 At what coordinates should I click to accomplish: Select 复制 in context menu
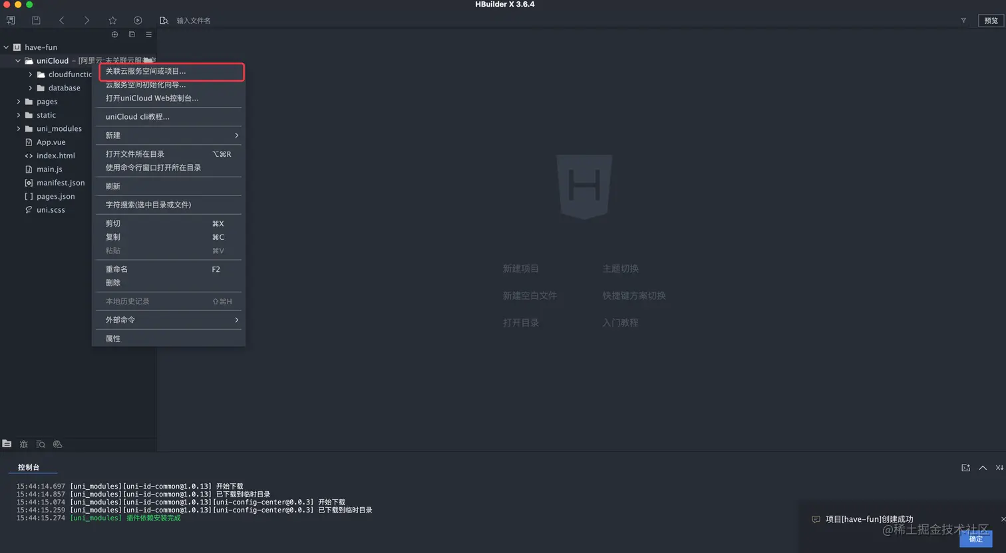pyautogui.click(x=168, y=237)
